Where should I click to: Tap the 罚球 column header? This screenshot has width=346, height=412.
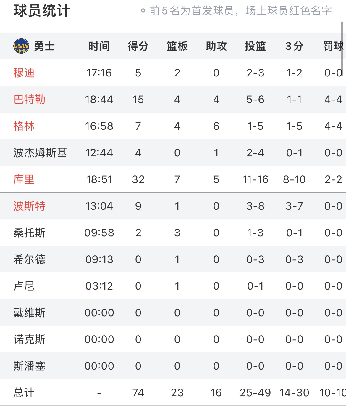click(x=334, y=46)
